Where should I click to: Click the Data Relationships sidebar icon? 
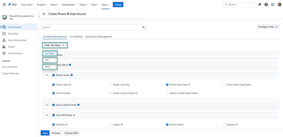click(x=4, y=40)
